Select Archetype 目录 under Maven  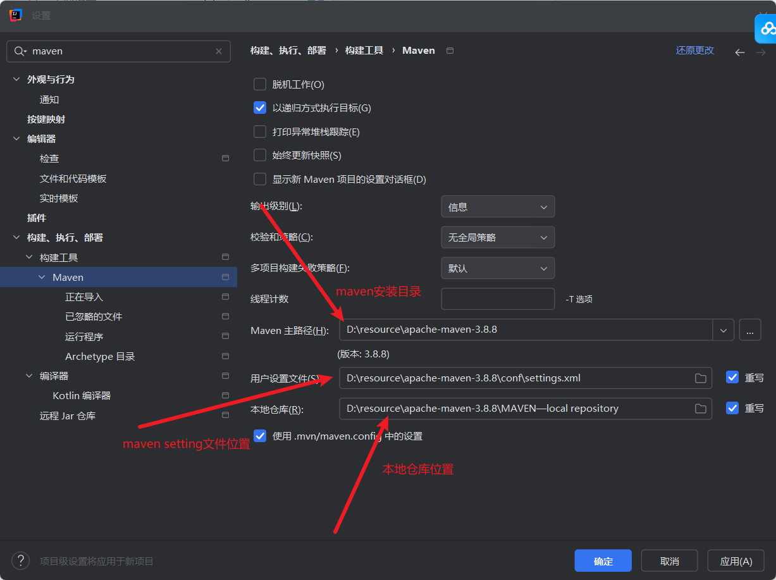(x=100, y=356)
